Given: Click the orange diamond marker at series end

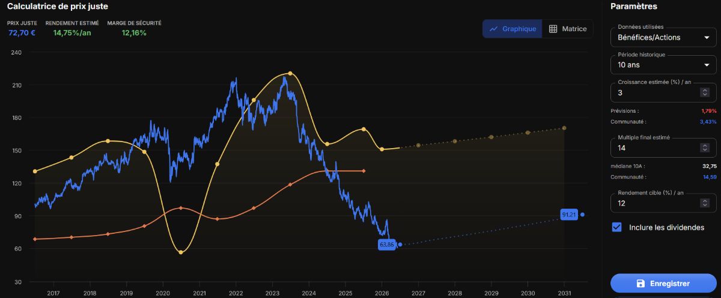Looking at the screenshot, I should pyautogui.click(x=364, y=171).
